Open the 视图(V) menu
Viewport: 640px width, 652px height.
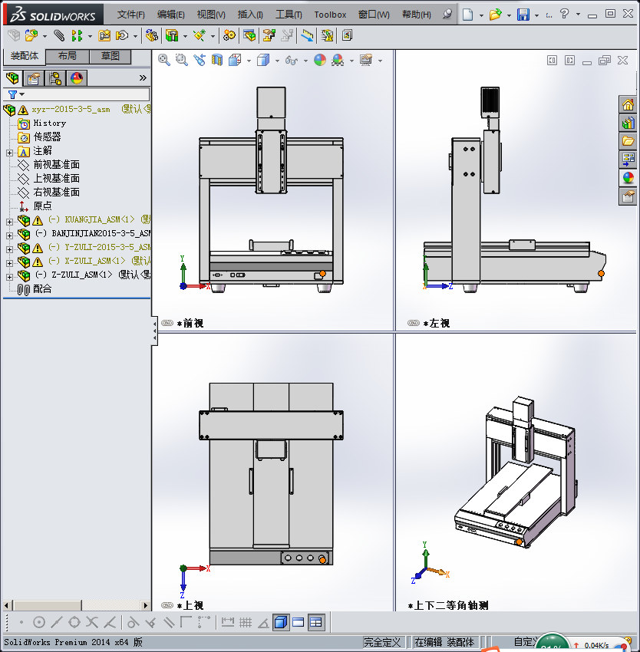(x=211, y=15)
